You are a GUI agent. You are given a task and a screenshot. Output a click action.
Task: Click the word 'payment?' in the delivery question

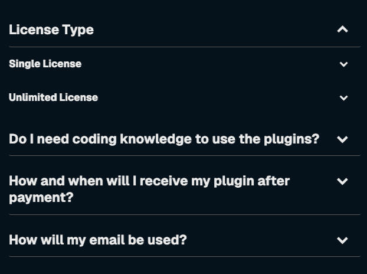pos(41,197)
